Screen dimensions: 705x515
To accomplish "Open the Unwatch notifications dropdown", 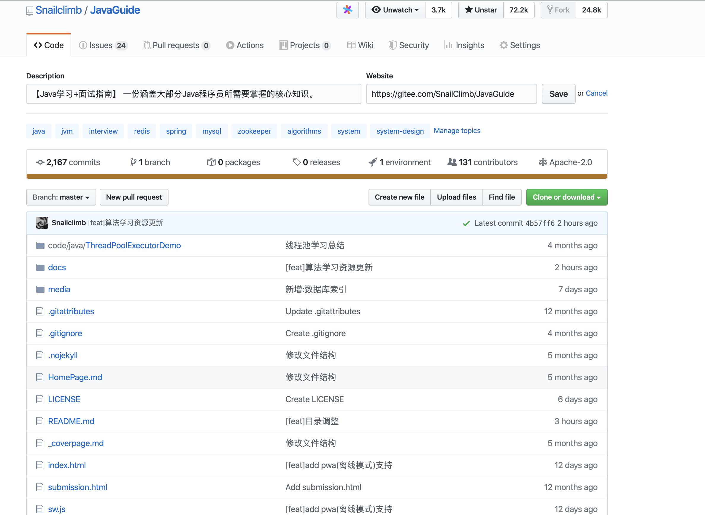I will (x=395, y=10).
